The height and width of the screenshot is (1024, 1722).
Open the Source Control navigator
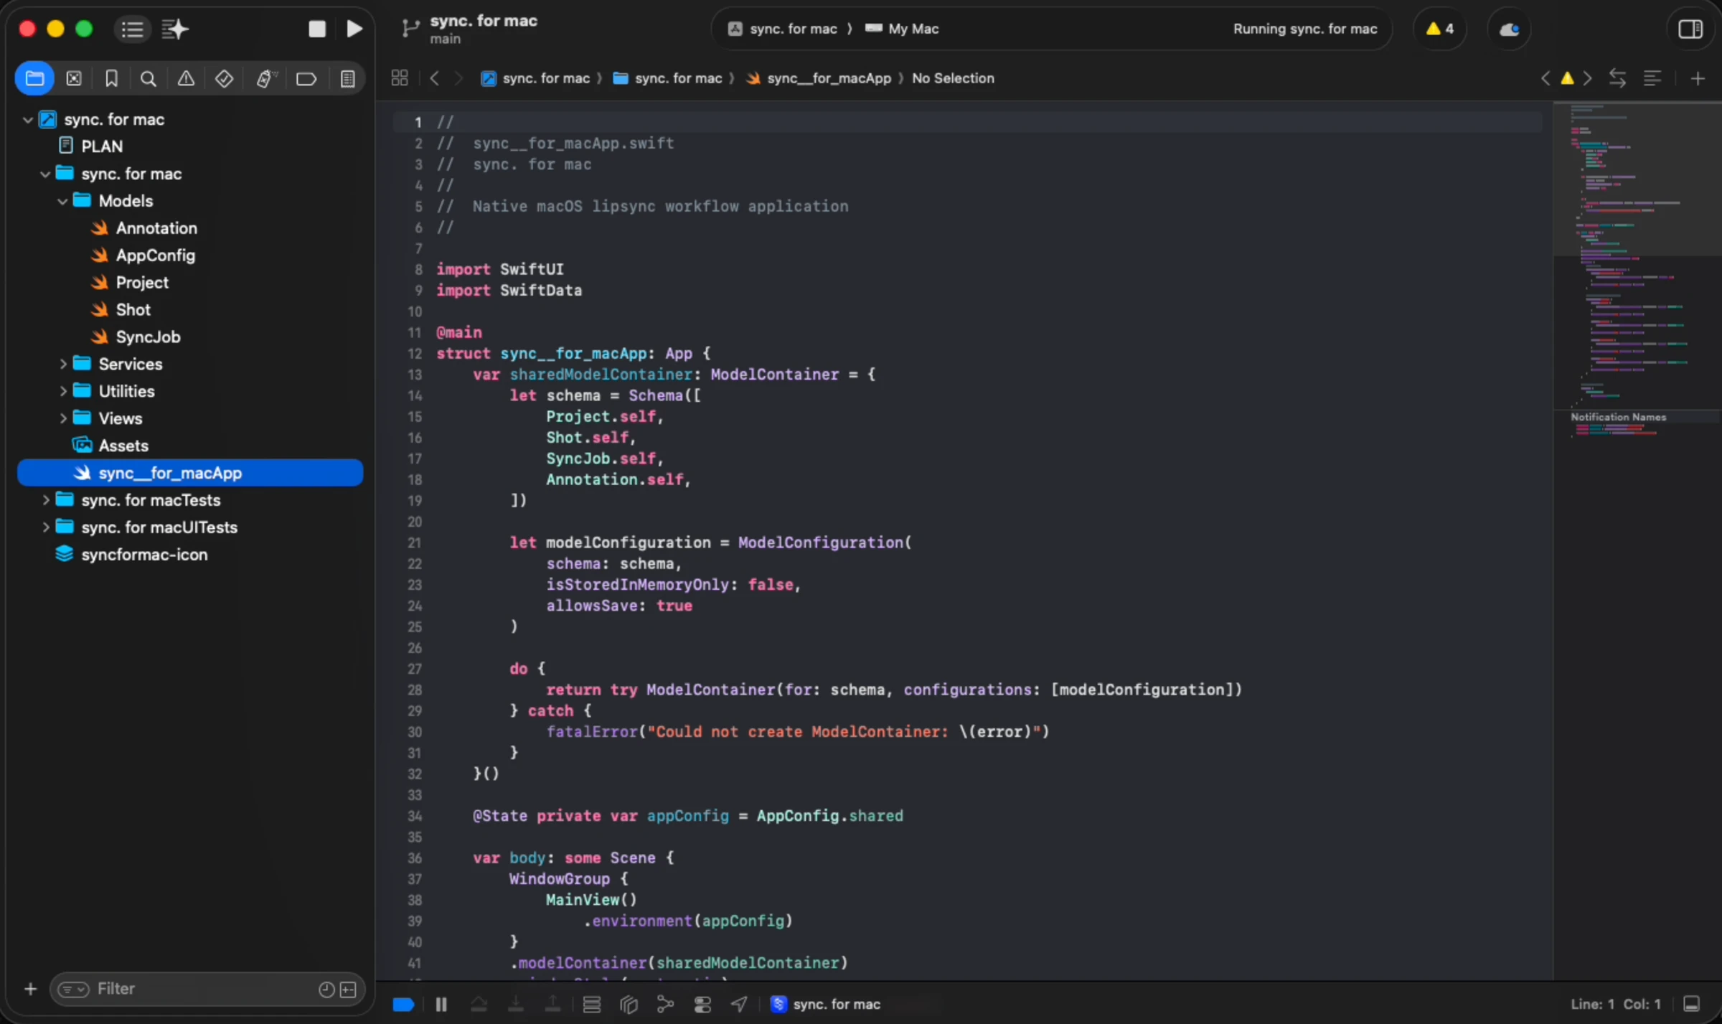click(x=73, y=78)
